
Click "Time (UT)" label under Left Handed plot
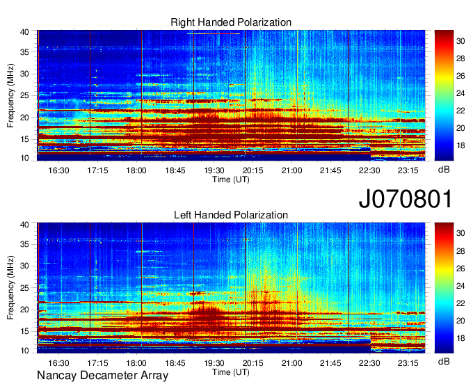click(x=231, y=372)
